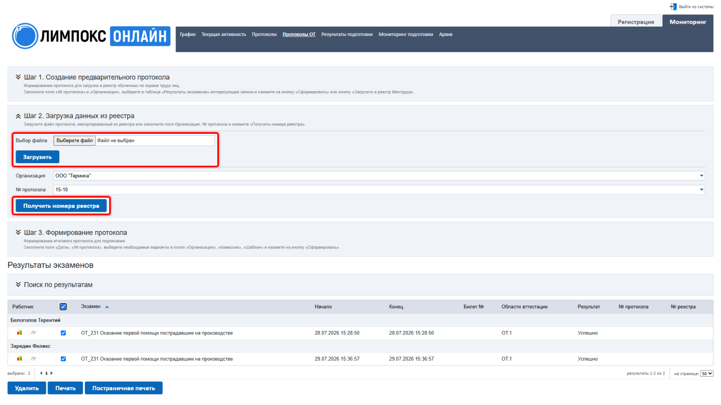Expand the Поиск по результатам panel
The height and width of the screenshot is (405, 721).
18,285
